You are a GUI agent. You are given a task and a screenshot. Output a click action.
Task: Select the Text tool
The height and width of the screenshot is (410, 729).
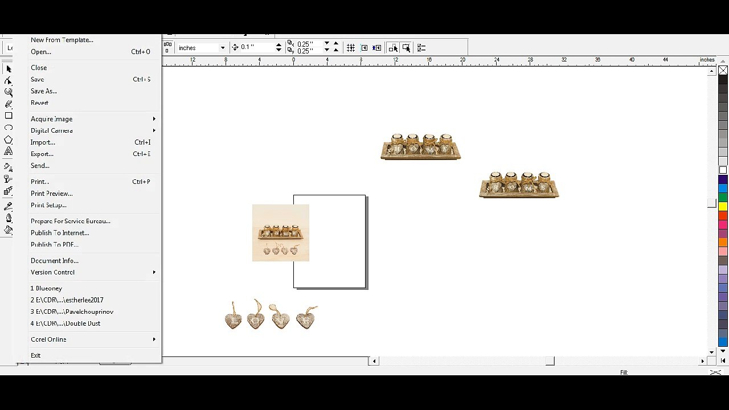[x=9, y=151]
